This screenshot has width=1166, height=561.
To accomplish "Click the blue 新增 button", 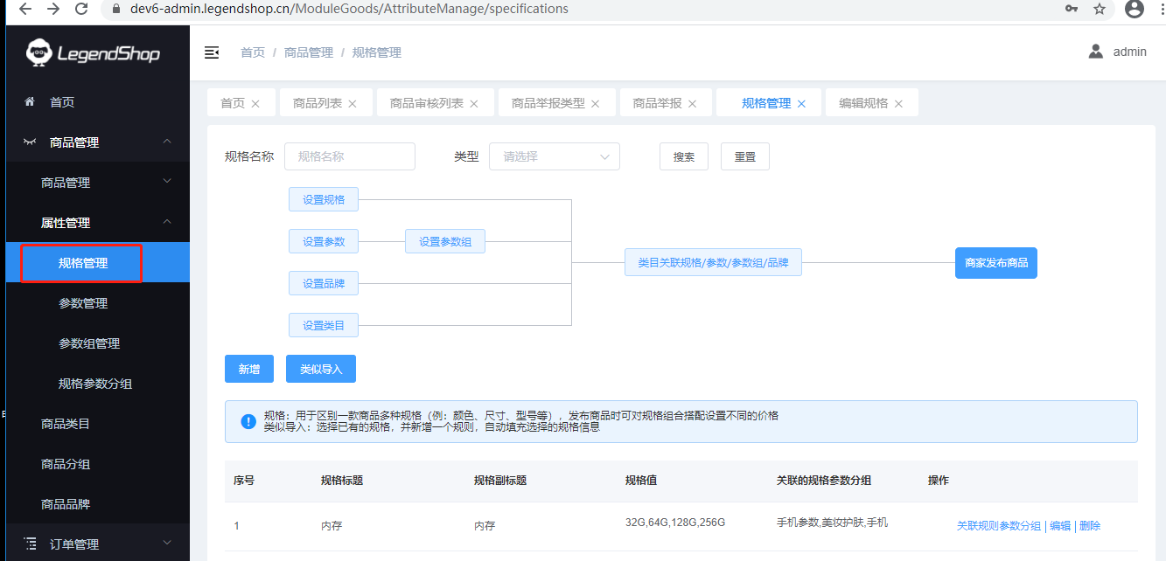I will pos(248,369).
